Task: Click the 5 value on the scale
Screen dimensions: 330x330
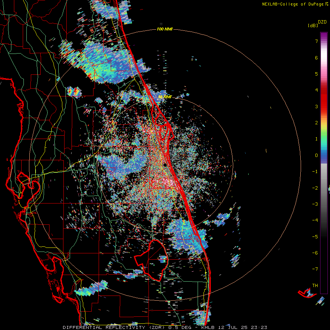Action: [x=316, y=74]
